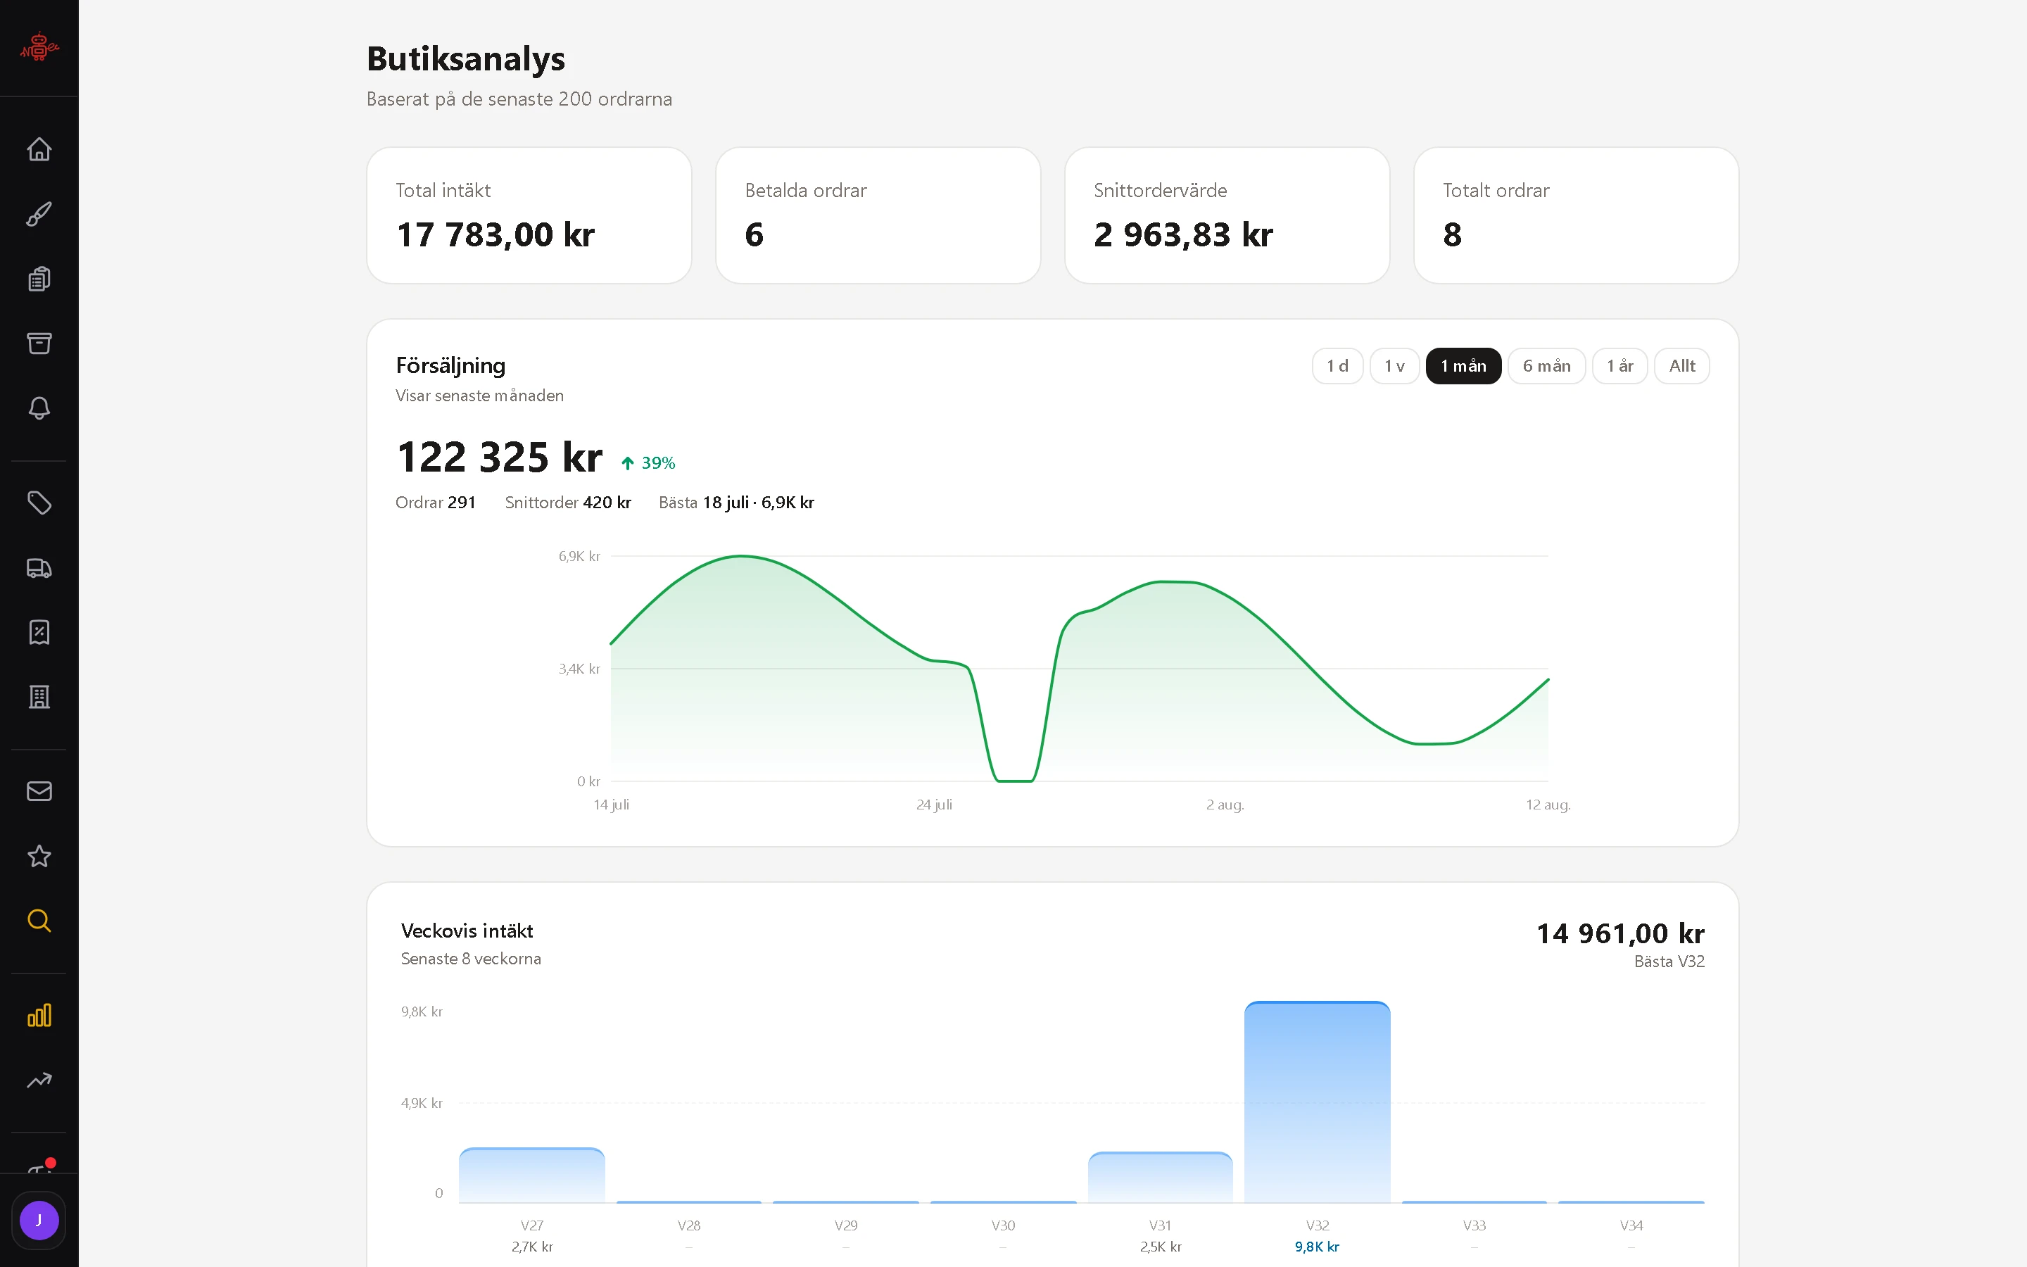Open the clipboard orders icon
The width and height of the screenshot is (2027, 1267).
(x=39, y=278)
